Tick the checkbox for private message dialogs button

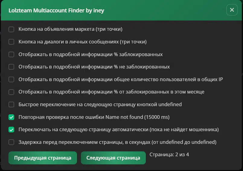[11, 42]
